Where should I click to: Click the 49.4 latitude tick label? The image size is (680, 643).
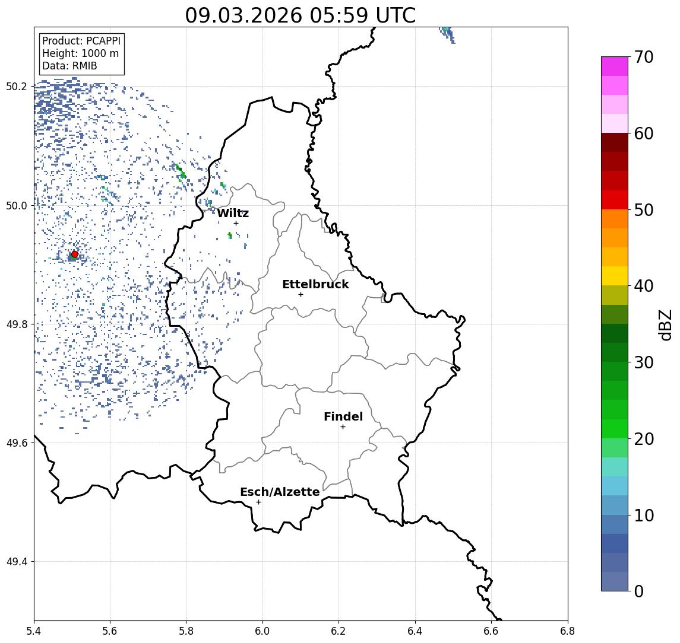click(x=17, y=562)
